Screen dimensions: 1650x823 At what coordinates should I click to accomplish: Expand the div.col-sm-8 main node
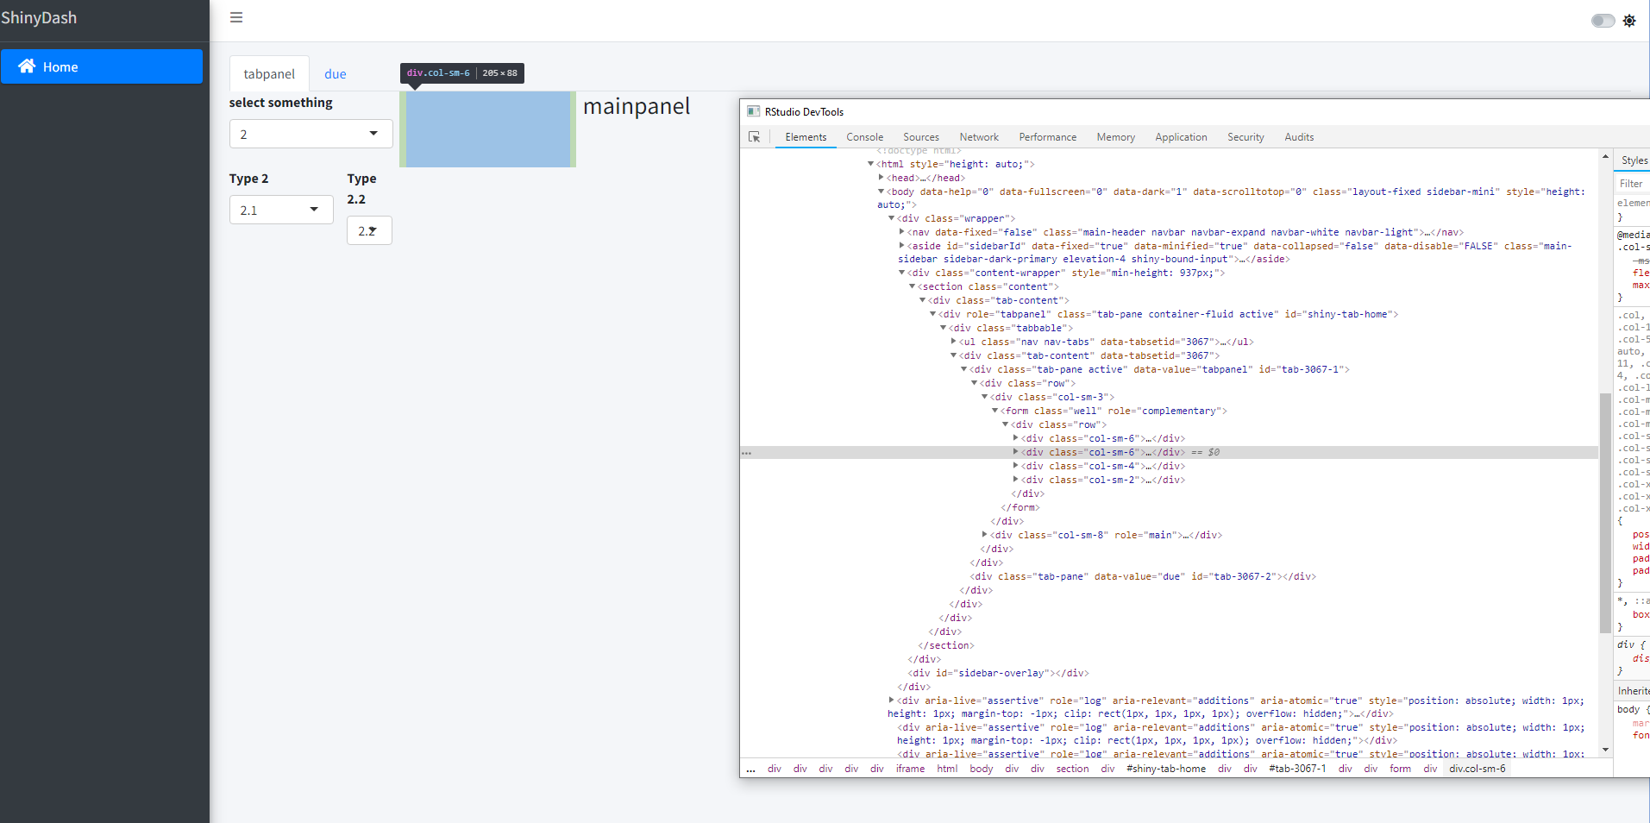[x=985, y=535]
